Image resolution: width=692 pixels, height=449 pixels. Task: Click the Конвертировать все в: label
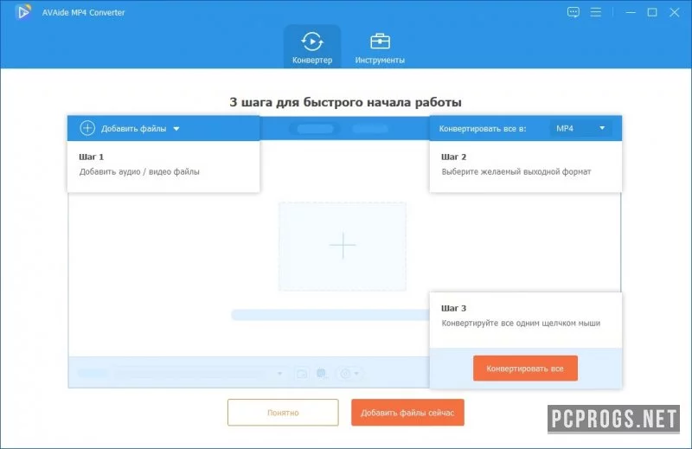tap(483, 129)
